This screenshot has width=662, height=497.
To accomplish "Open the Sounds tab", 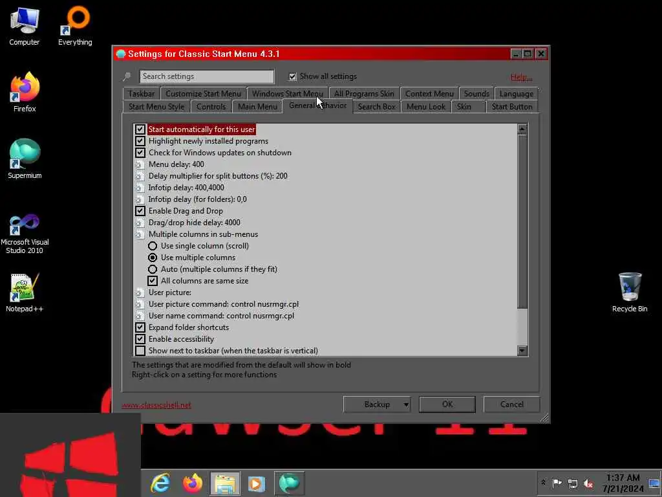I will [476, 94].
